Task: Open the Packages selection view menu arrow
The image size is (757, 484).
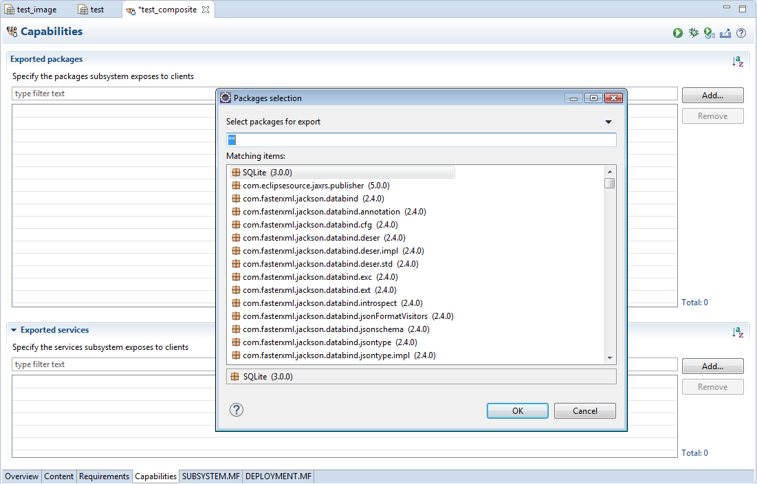Action: (608, 122)
